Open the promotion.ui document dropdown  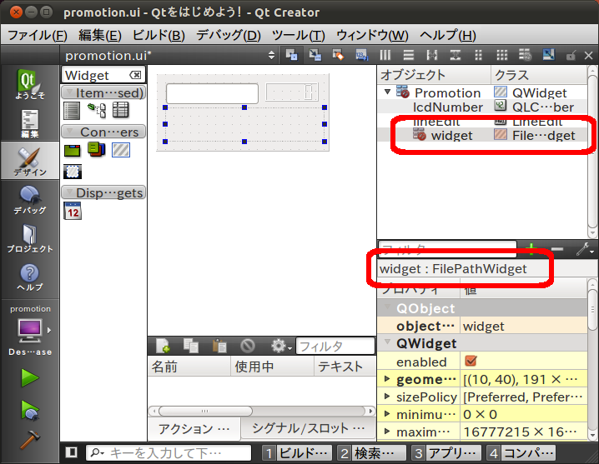pyautogui.click(x=271, y=55)
